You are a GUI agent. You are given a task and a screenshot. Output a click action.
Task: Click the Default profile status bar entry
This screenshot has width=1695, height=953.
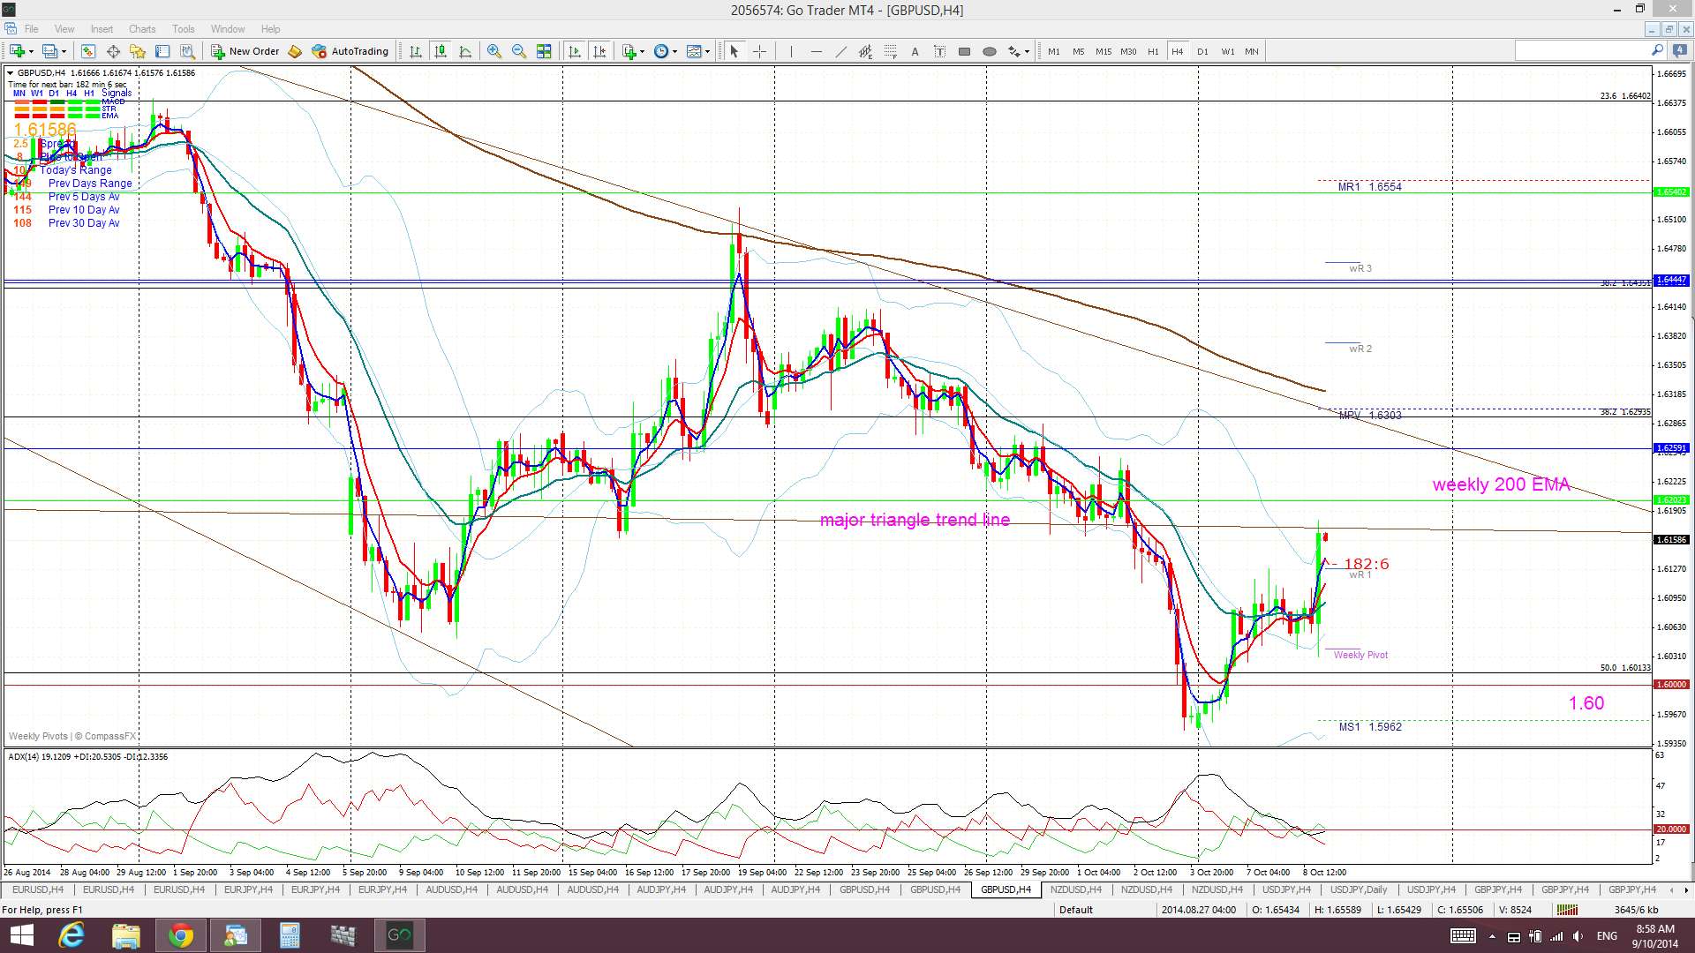coord(1075,910)
